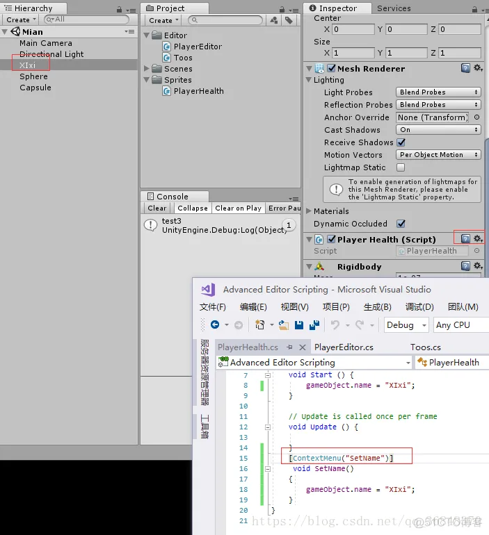Clear the Console log
Image resolution: width=489 pixels, height=535 pixels.
(157, 208)
